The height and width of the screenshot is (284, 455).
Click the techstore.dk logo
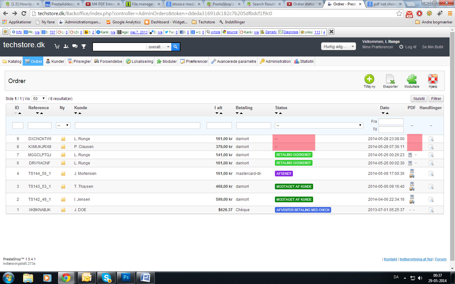click(x=24, y=45)
